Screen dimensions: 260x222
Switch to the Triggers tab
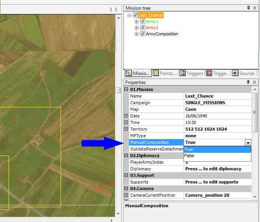coord(191,73)
